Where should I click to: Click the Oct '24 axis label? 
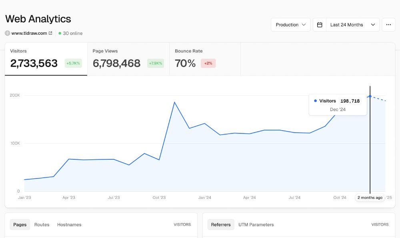point(340,198)
